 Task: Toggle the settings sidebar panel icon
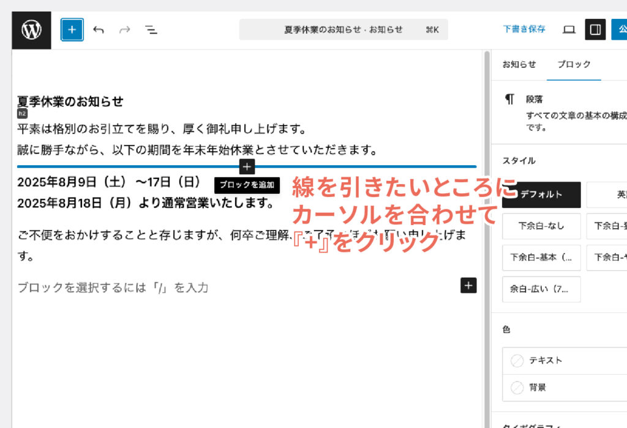pyautogui.click(x=595, y=29)
